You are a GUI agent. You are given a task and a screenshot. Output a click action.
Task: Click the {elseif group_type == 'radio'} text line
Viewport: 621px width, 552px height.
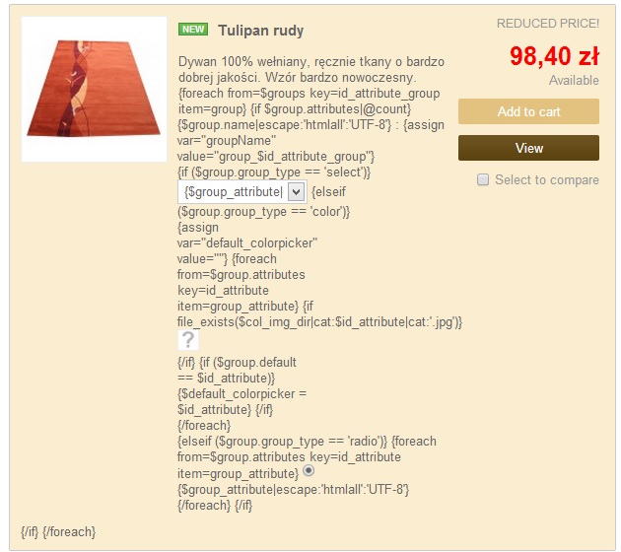coord(307,442)
